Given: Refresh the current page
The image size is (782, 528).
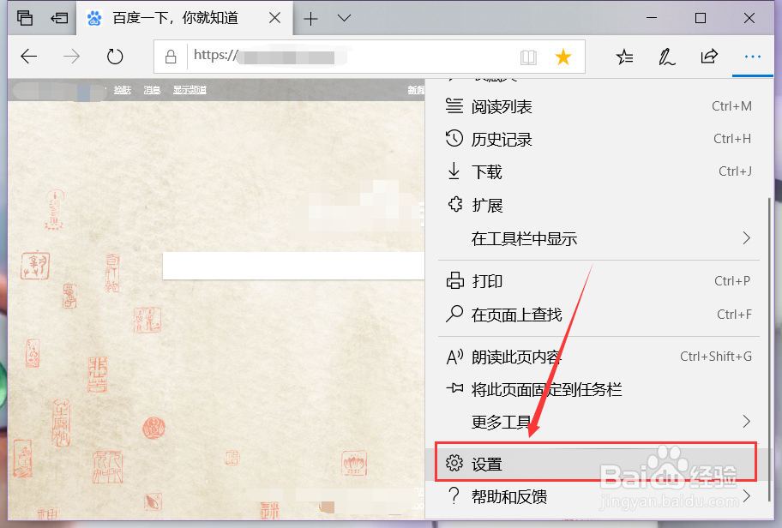Looking at the screenshot, I should (x=115, y=57).
